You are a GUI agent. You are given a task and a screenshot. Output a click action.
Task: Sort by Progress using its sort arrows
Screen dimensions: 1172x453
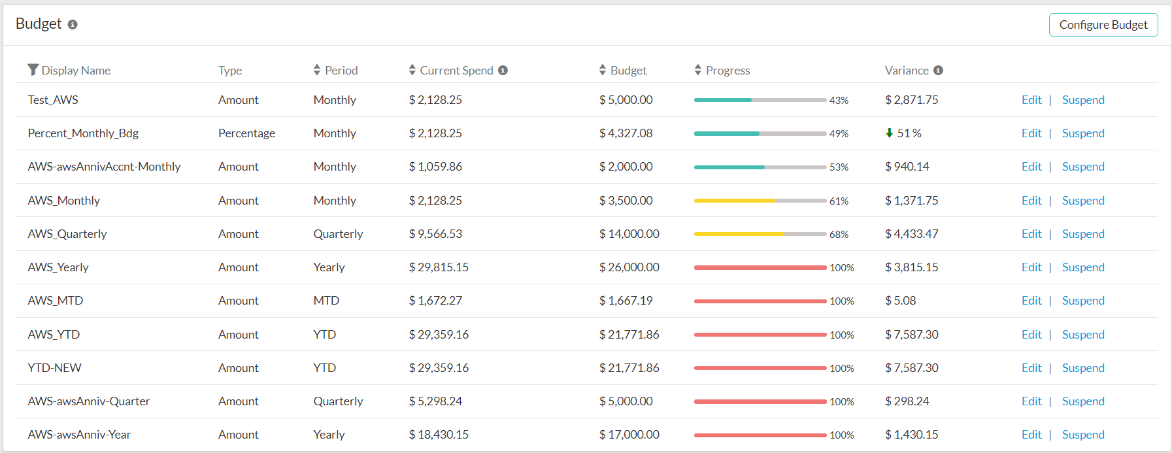[x=698, y=70]
